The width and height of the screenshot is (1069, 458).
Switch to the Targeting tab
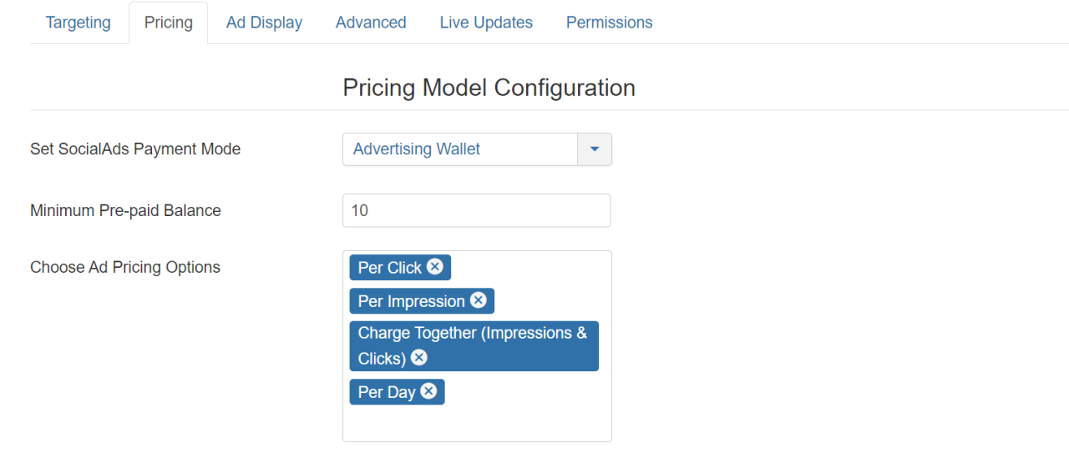(x=79, y=23)
